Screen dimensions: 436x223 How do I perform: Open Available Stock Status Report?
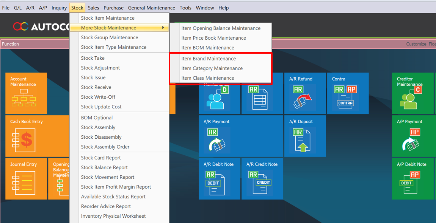119,197
